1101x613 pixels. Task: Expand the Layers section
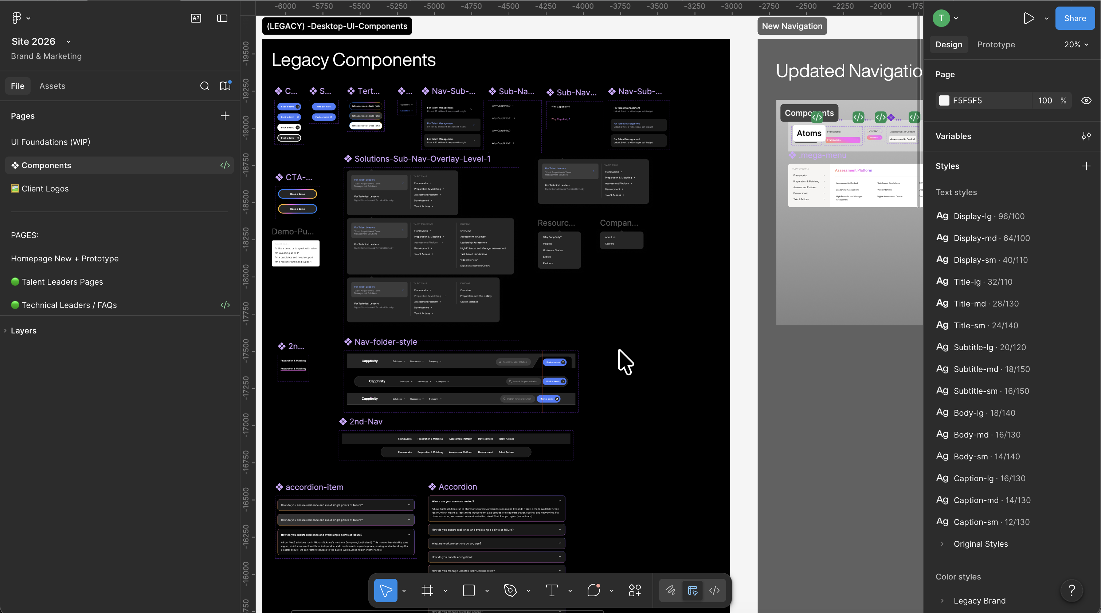(x=5, y=331)
